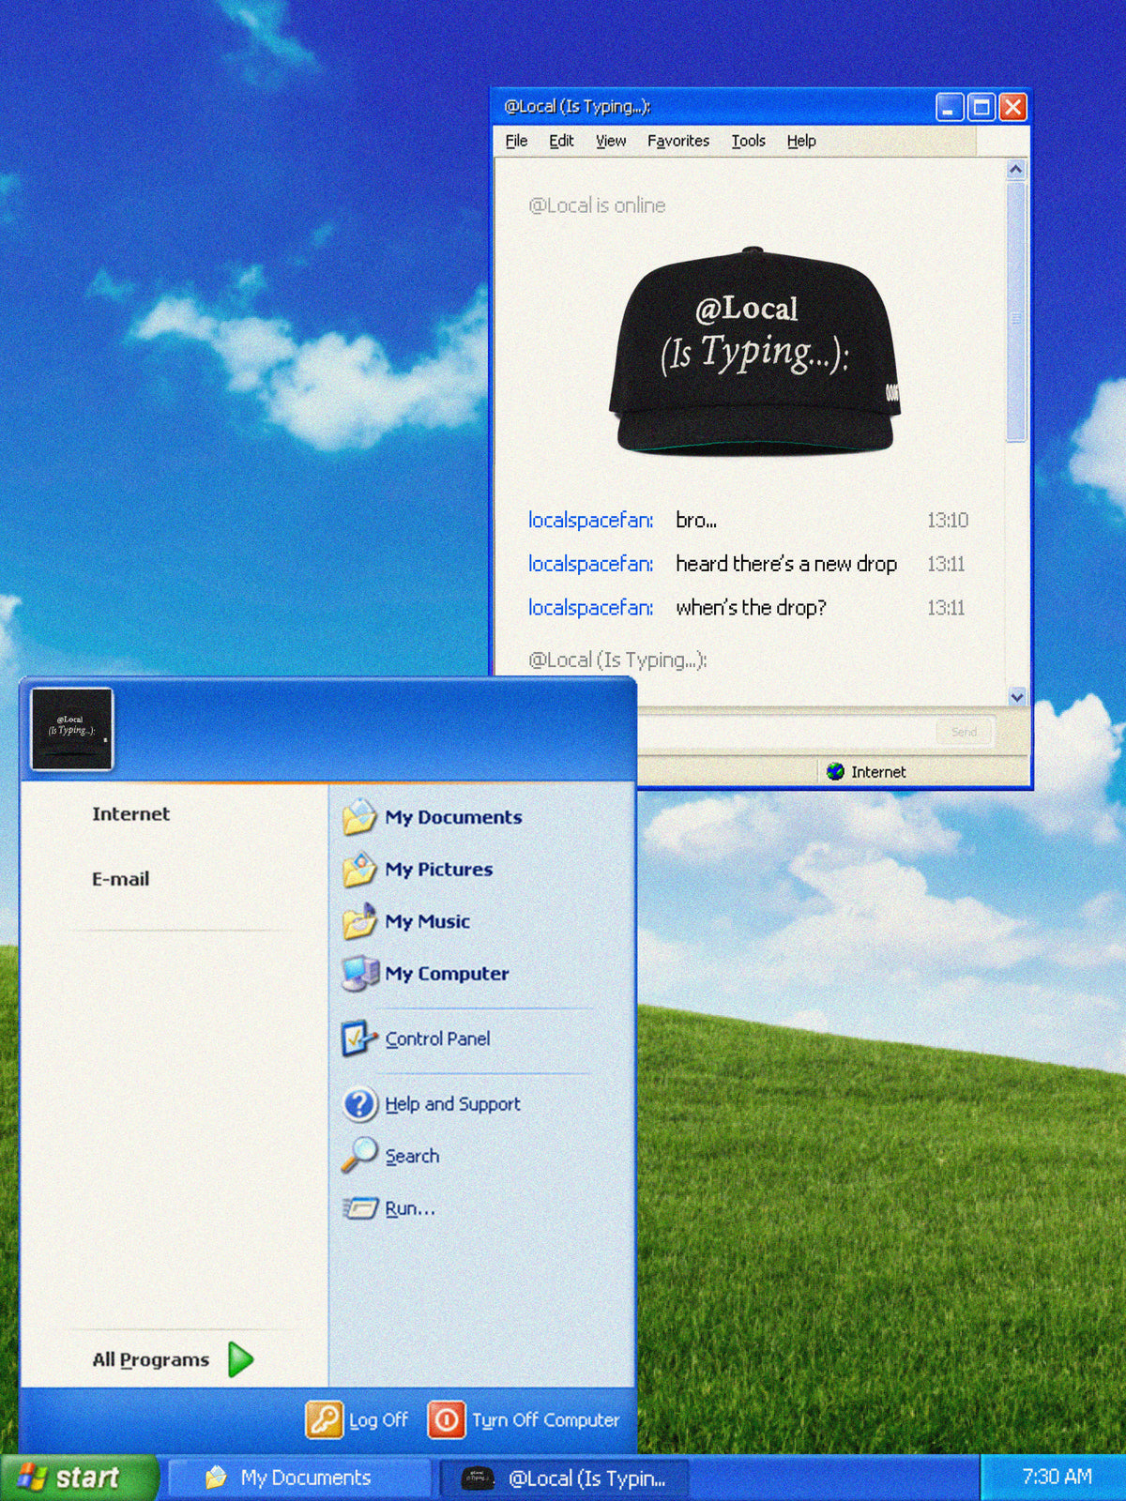Click the black hat image in chat
Image resolution: width=1126 pixels, height=1501 pixels.
[x=754, y=351]
